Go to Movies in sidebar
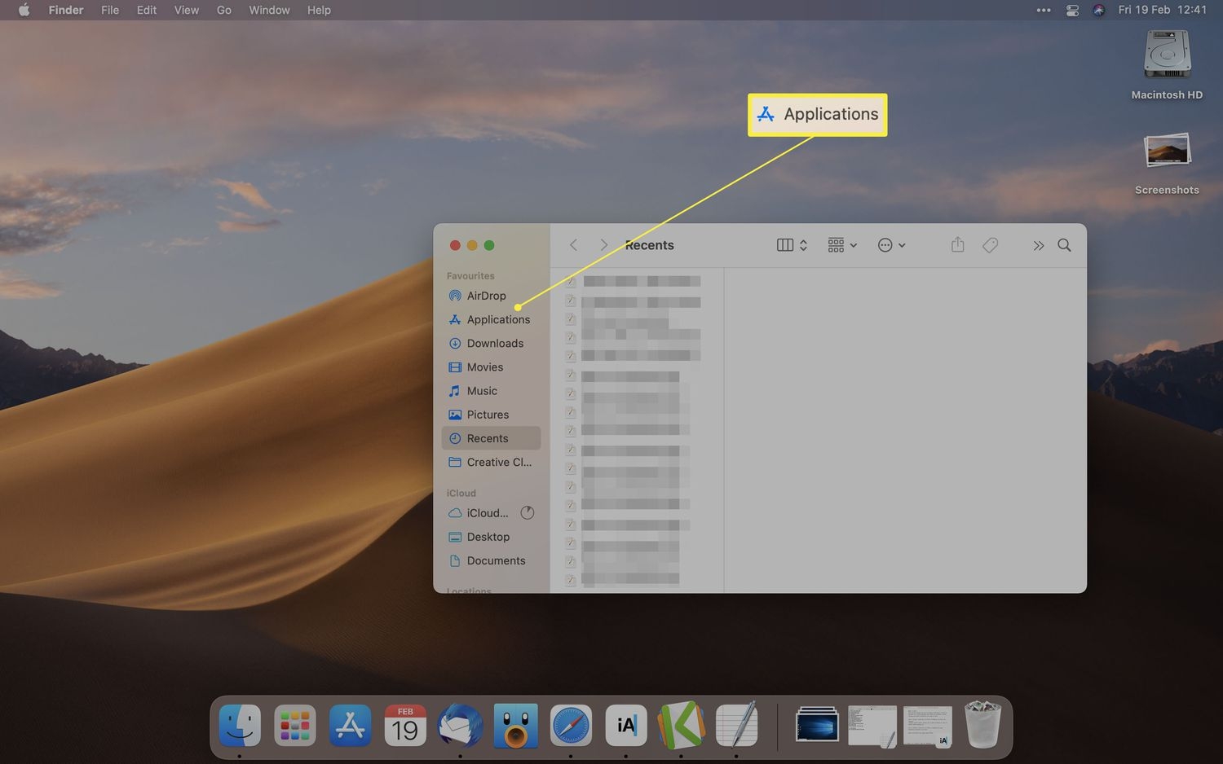The height and width of the screenshot is (764, 1223). pyautogui.click(x=476, y=367)
